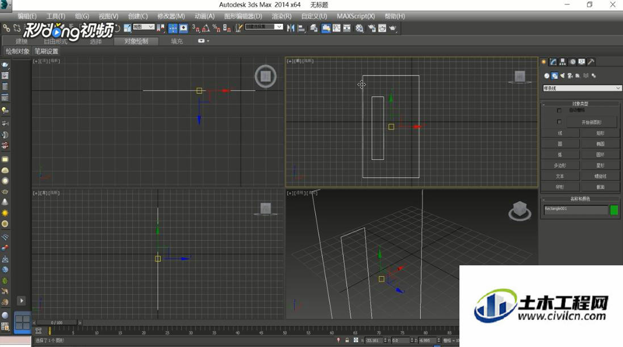Open the 视图(V) menu

[x=108, y=16]
